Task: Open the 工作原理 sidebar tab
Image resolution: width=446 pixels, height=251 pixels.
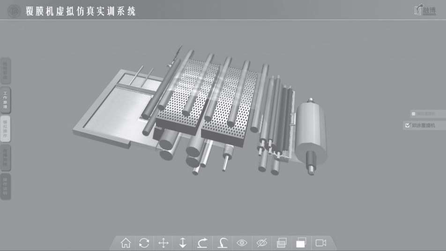Action: pyautogui.click(x=6, y=100)
